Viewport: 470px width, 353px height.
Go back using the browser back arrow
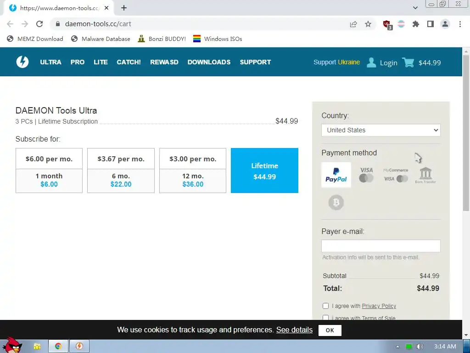[10, 24]
